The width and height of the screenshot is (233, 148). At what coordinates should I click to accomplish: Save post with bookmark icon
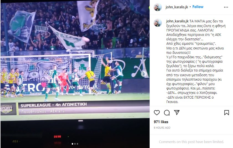click(226, 113)
